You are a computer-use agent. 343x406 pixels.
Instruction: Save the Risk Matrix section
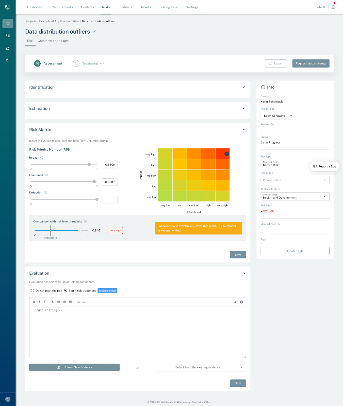(x=238, y=255)
